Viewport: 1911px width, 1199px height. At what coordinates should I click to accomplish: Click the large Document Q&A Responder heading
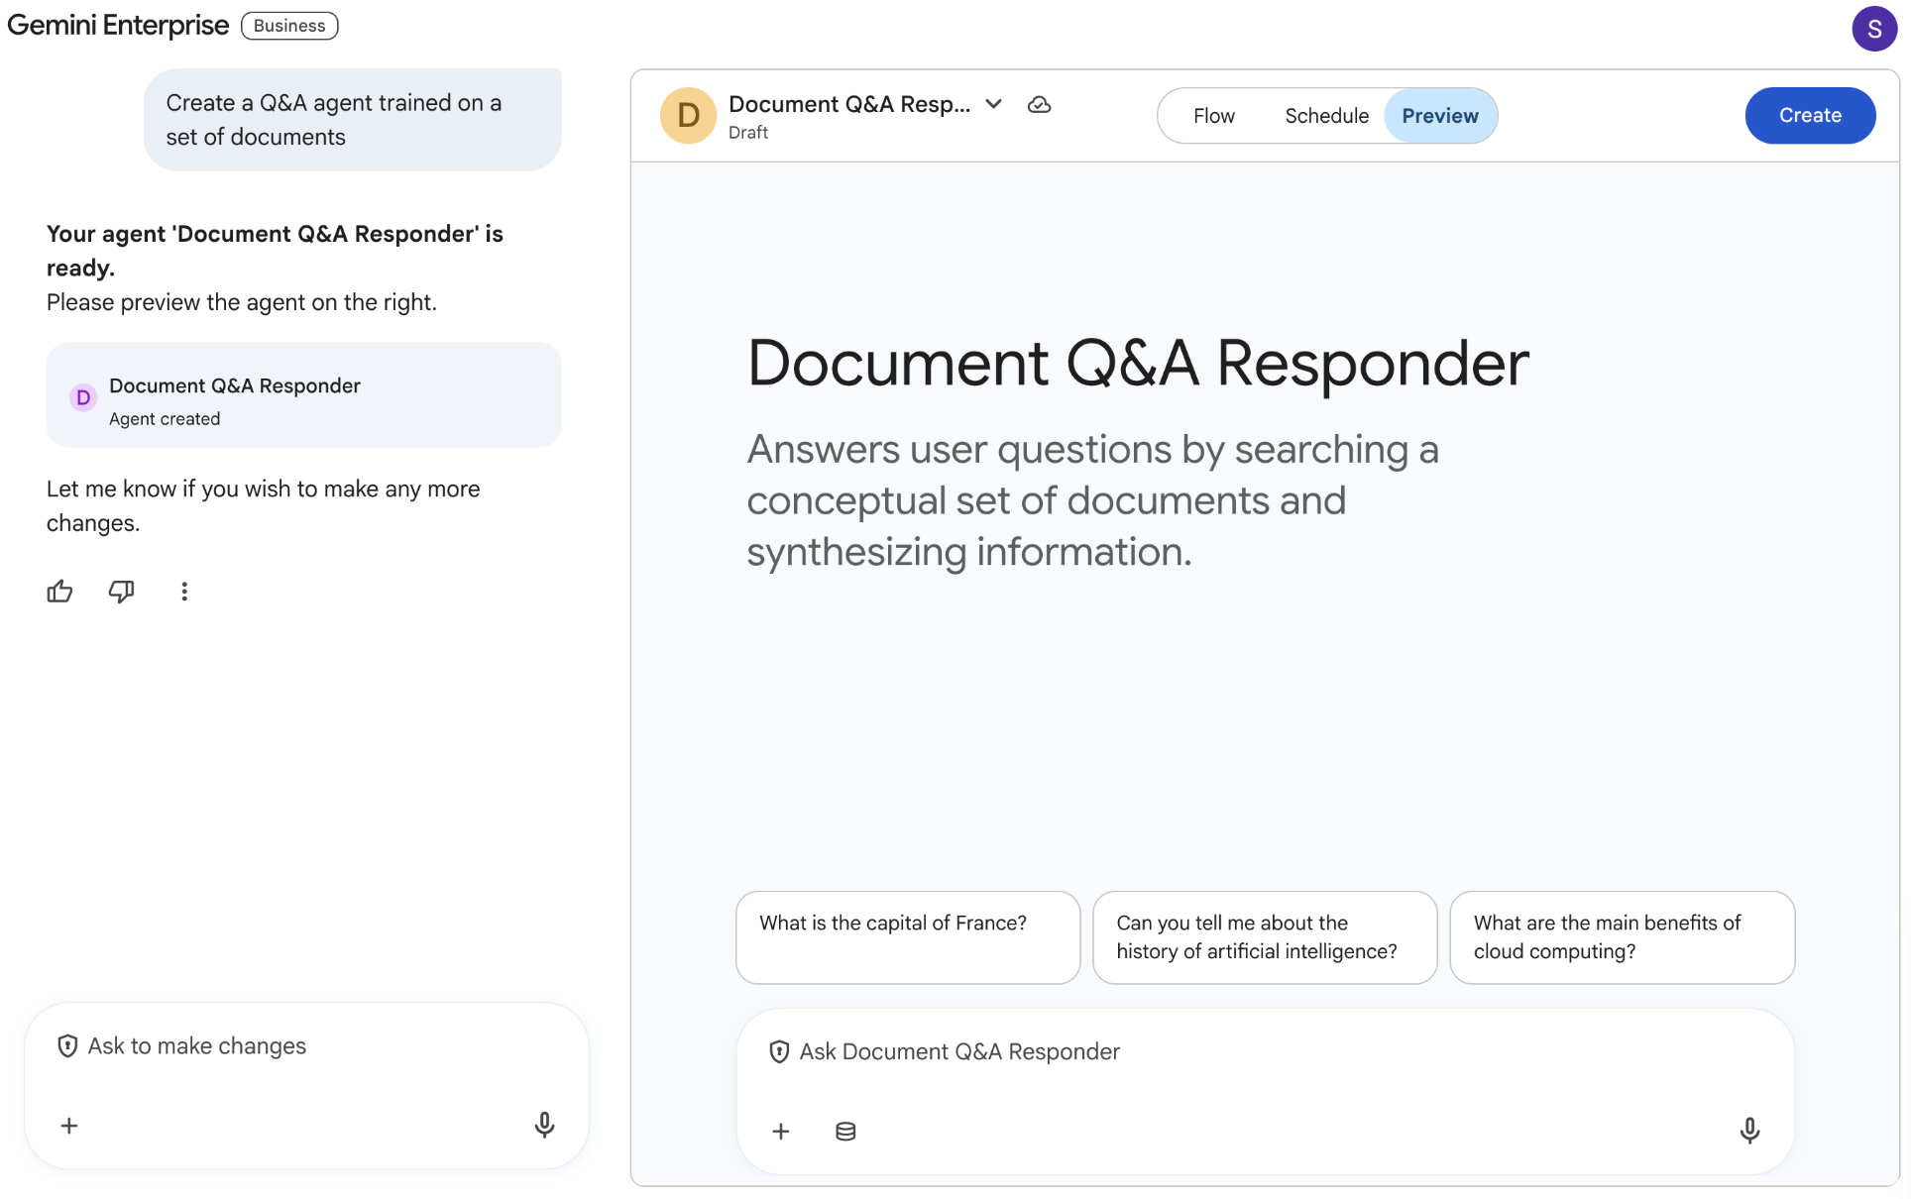pos(1138,363)
